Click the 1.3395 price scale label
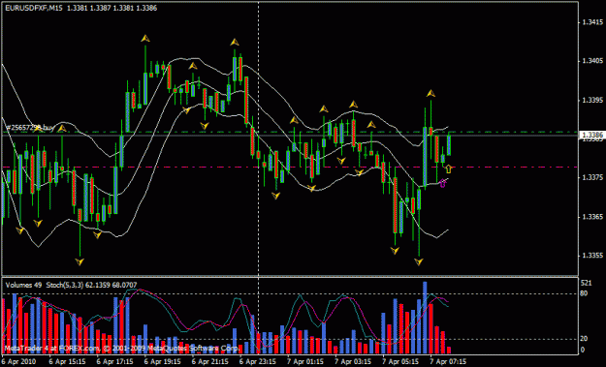The width and height of the screenshot is (606, 367). 592,100
